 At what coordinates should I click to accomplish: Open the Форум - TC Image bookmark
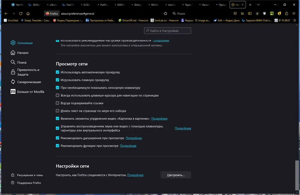point(195,21)
